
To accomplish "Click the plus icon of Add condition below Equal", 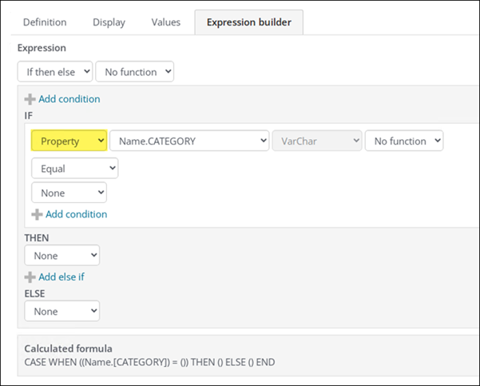I will (x=37, y=214).
